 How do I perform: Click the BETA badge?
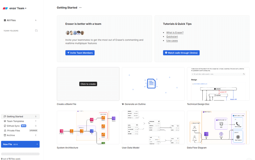click(24, 126)
